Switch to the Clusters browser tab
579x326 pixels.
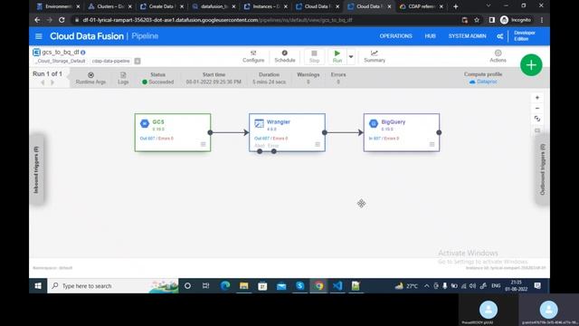[109, 6]
